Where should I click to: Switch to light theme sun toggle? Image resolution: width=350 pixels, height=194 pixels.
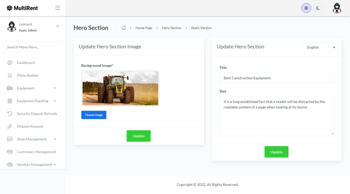pos(306,8)
